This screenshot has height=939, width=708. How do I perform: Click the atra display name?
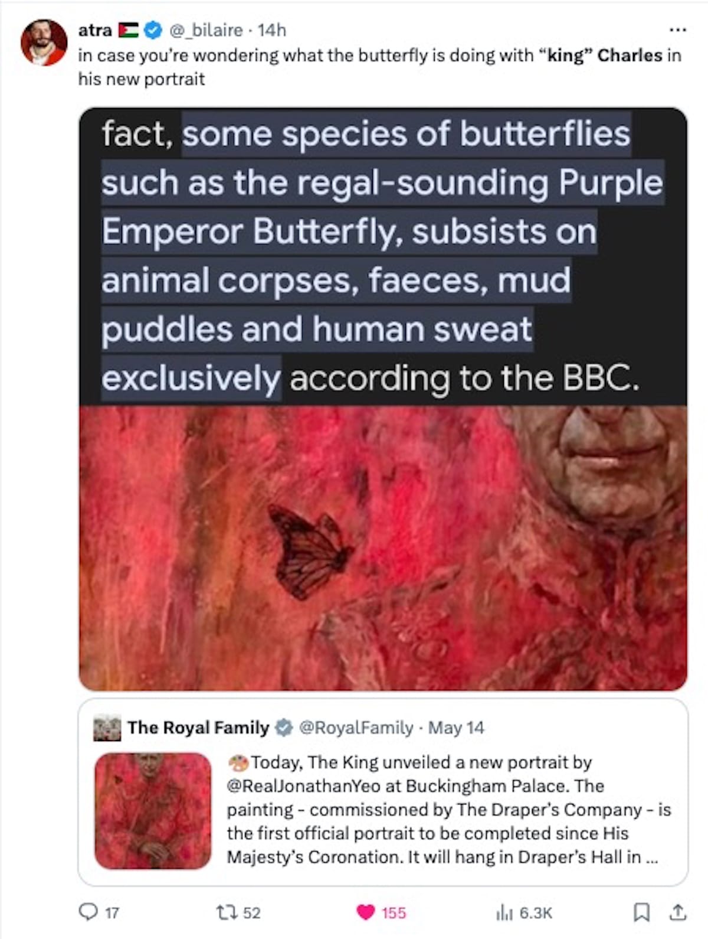point(95,30)
